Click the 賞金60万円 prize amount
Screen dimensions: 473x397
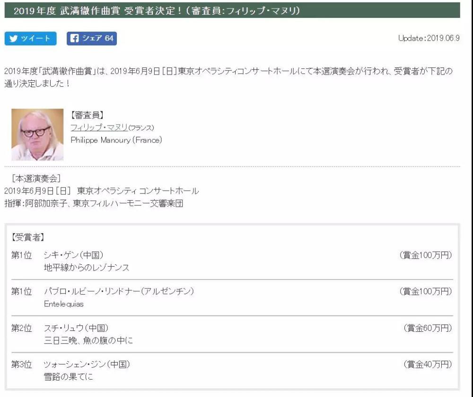428,328
